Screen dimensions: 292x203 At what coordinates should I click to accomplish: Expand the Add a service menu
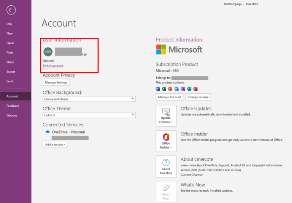point(55,144)
